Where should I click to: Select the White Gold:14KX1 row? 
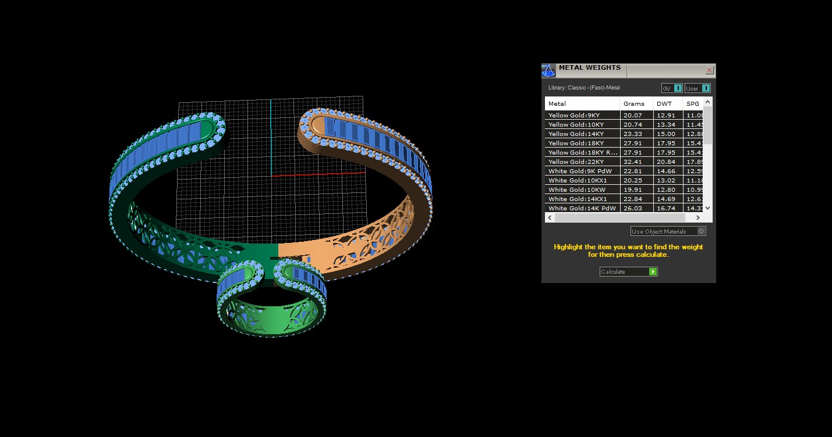click(624, 199)
